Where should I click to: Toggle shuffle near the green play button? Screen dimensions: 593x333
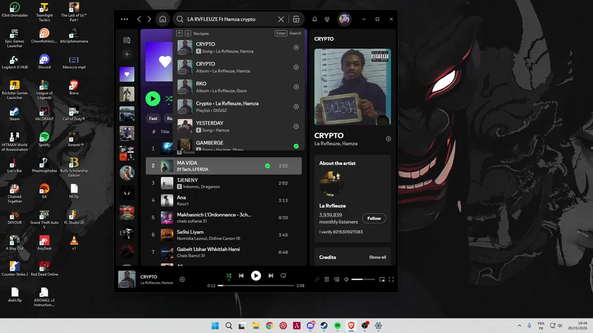point(169,99)
